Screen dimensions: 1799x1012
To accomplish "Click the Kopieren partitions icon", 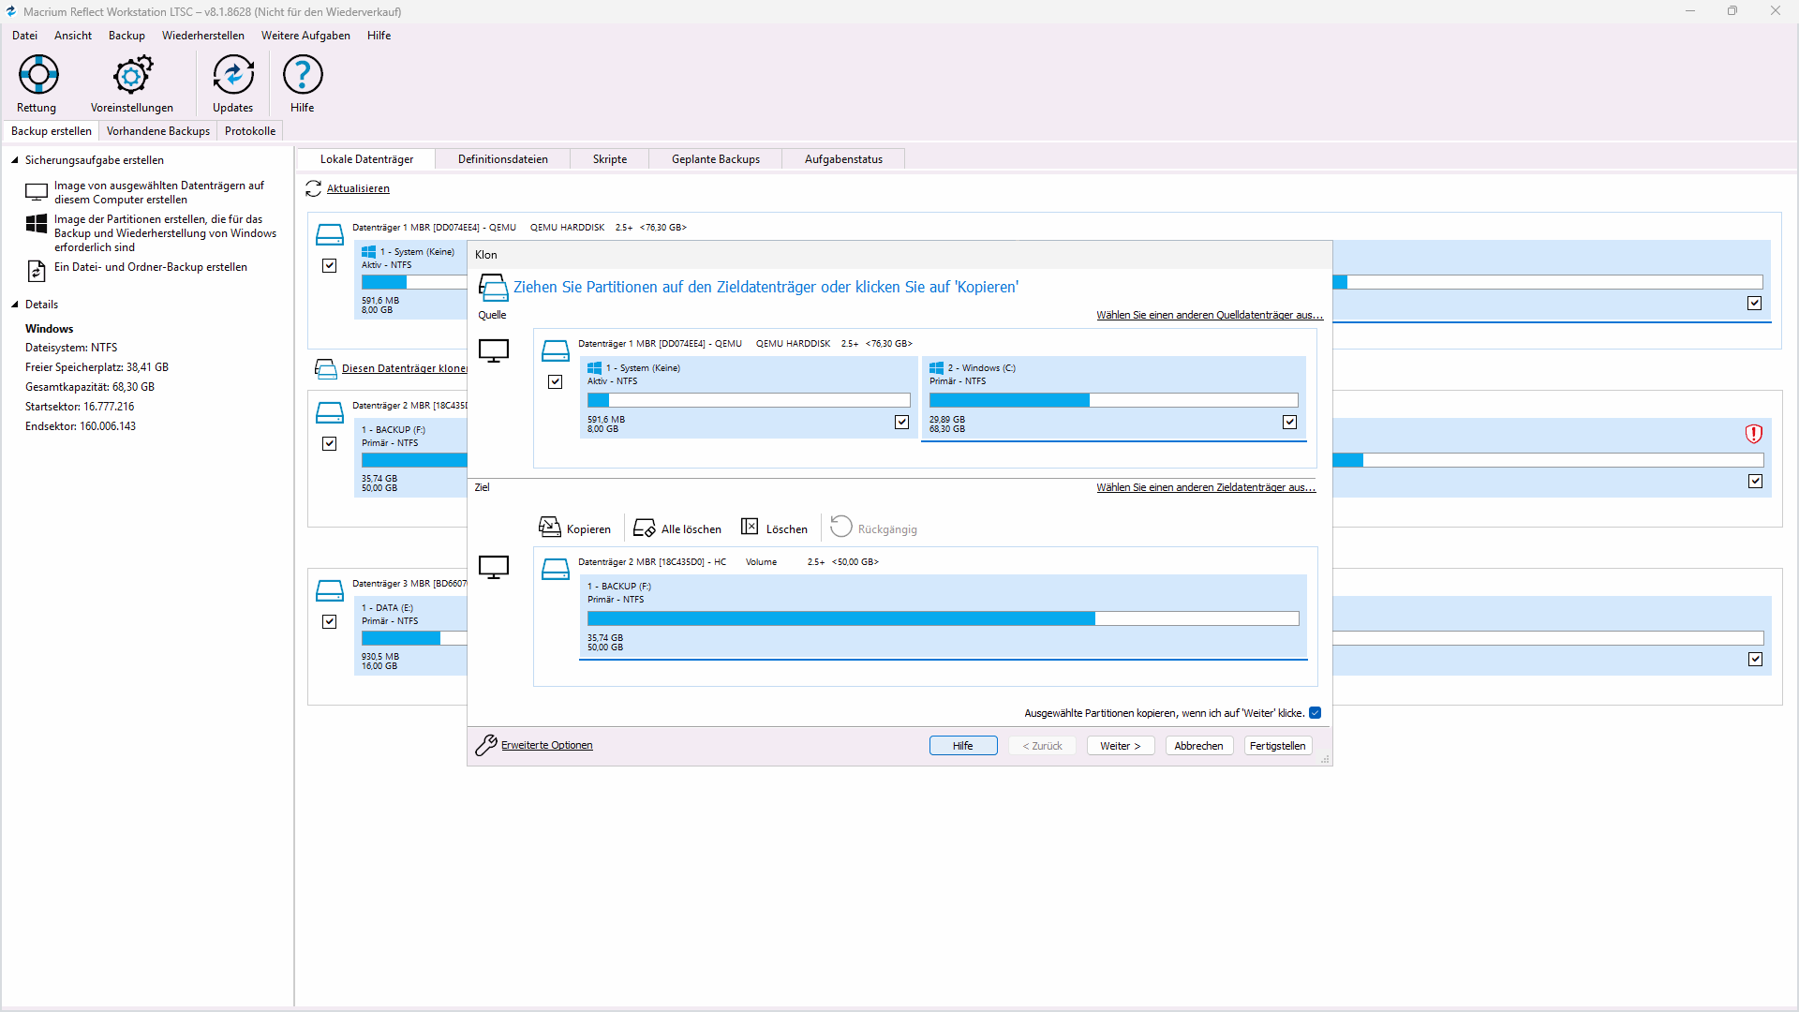I will [x=550, y=528].
